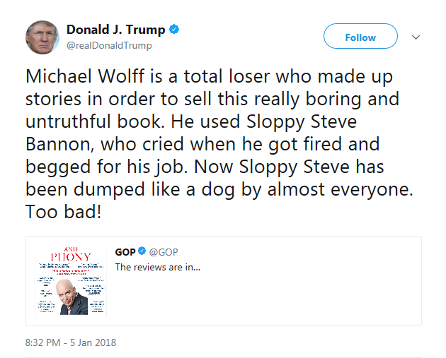Click the main tweet text about Michael Wolff
This screenshot has height=358, width=446.
[x=219, y=144]
